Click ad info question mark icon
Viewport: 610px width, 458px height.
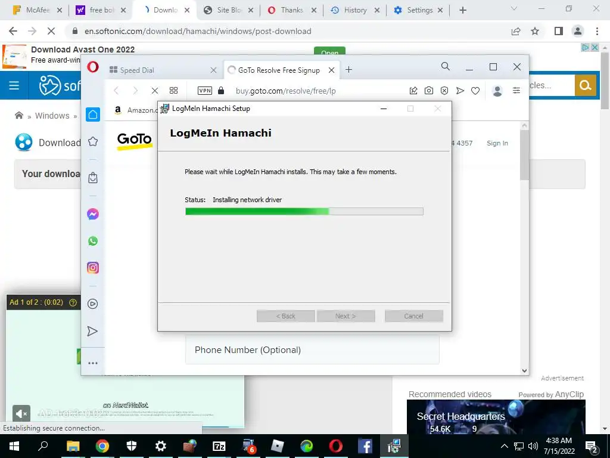73,302
